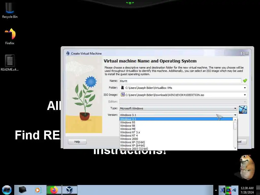This screenshot has height=195, width=260.
Task: Close the Create Virtual Machine dialog
Action: click(247, 53)
